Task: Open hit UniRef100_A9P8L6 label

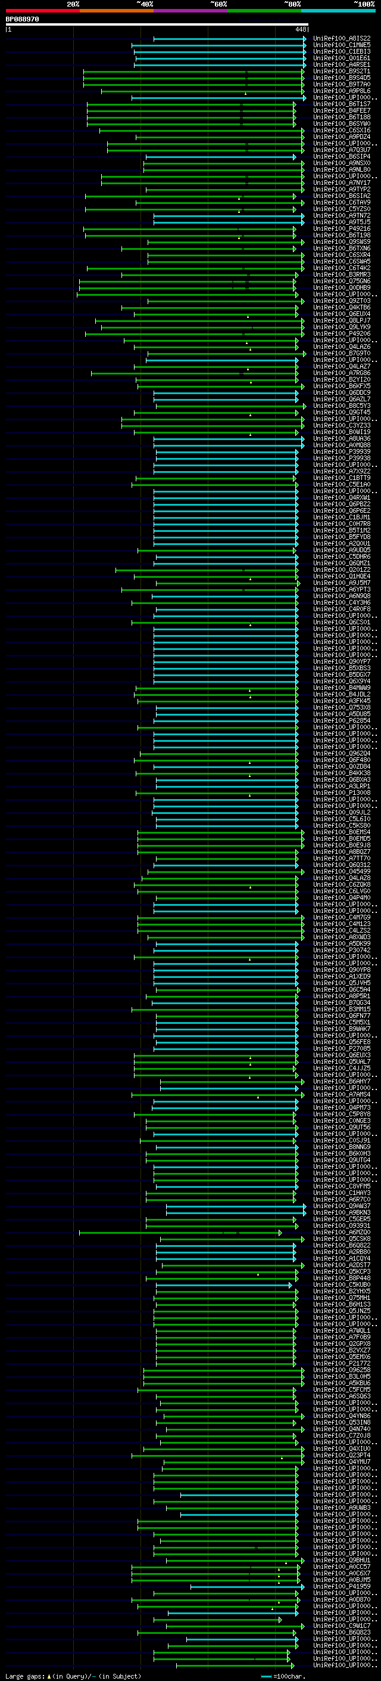Action: click(342, 91)
